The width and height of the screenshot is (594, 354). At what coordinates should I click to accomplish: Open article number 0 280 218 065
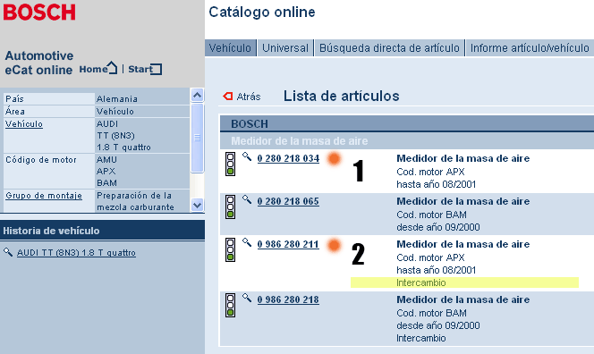point(288,201)
